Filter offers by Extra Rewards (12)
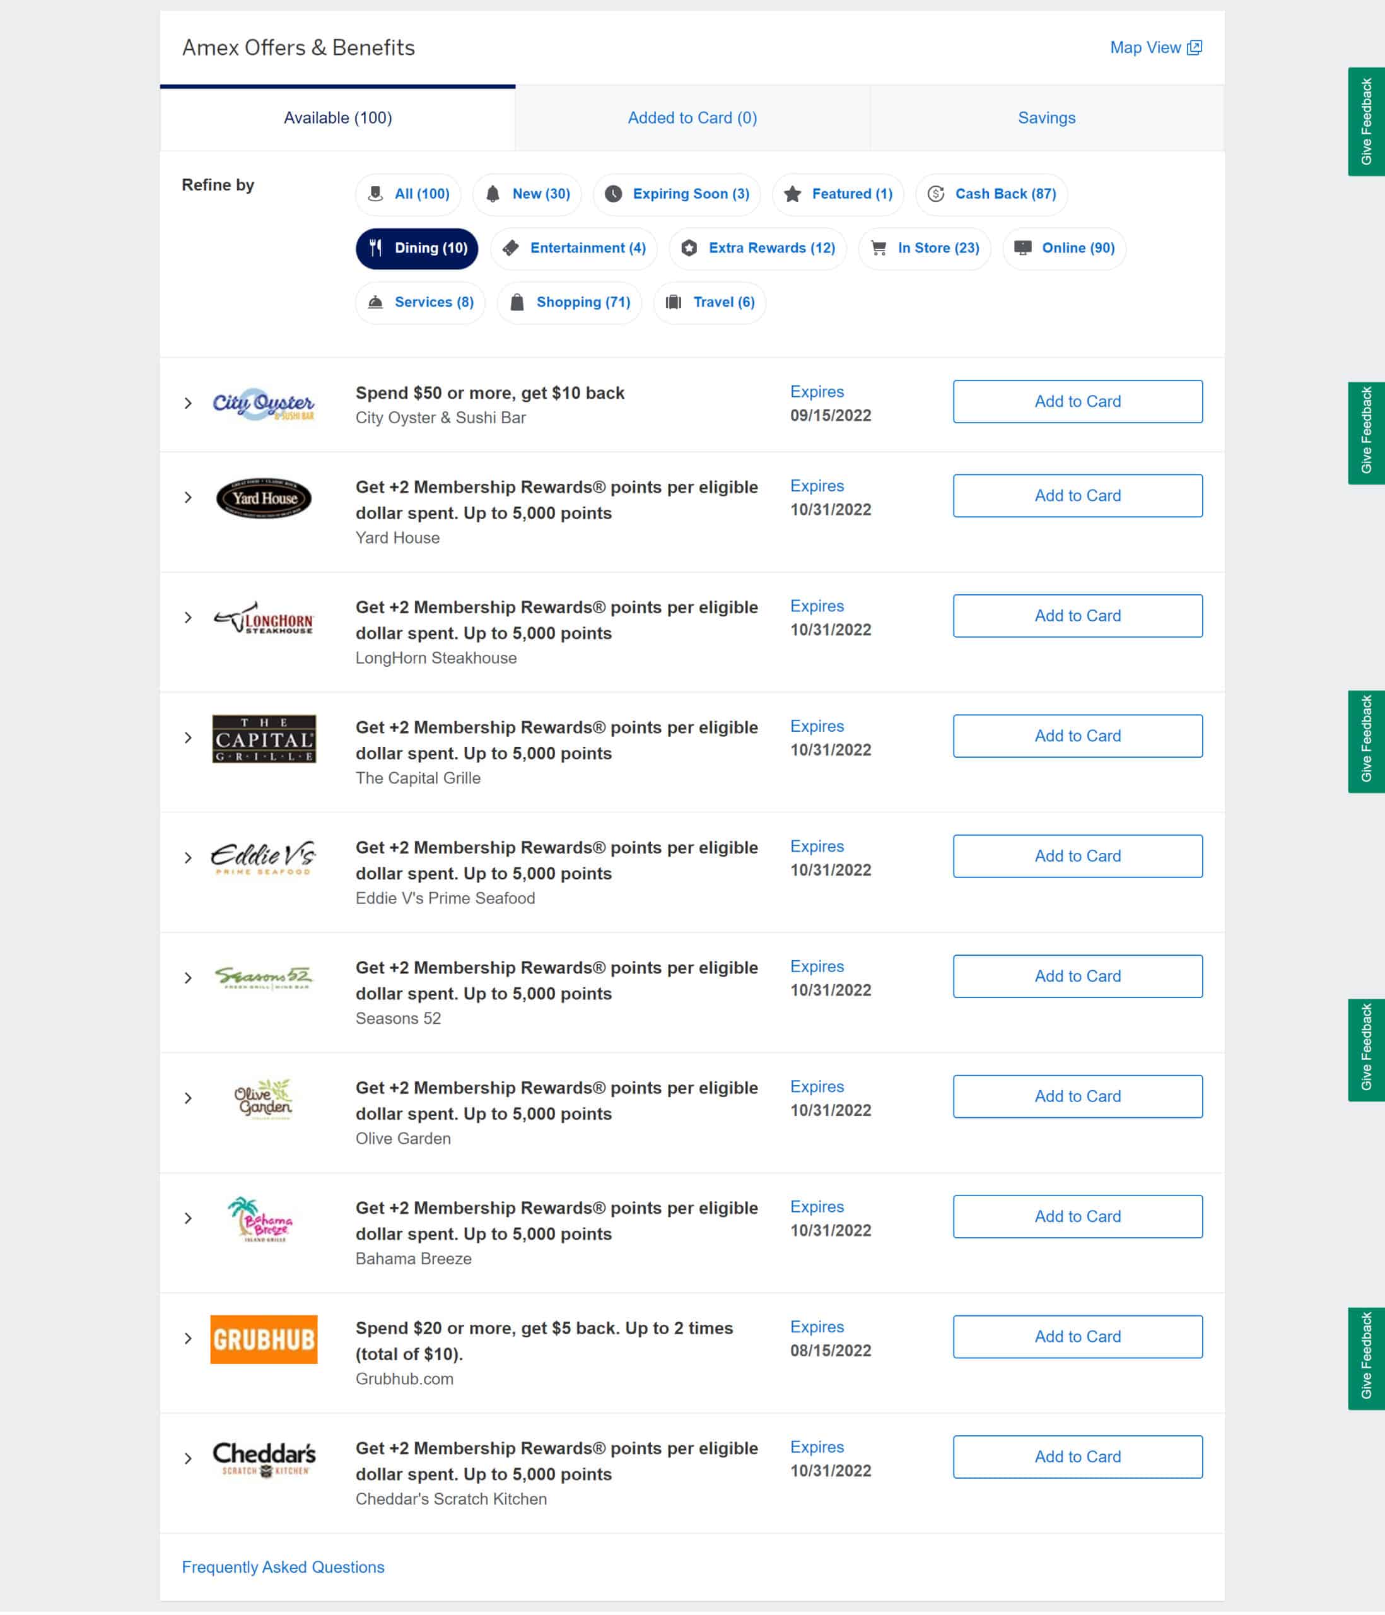1385x1615 pixels. pos(757,249)
